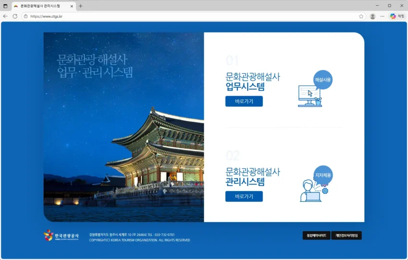Click the 업무시스템 heading text
Screen dimensions: 408x260
(245, 86)
